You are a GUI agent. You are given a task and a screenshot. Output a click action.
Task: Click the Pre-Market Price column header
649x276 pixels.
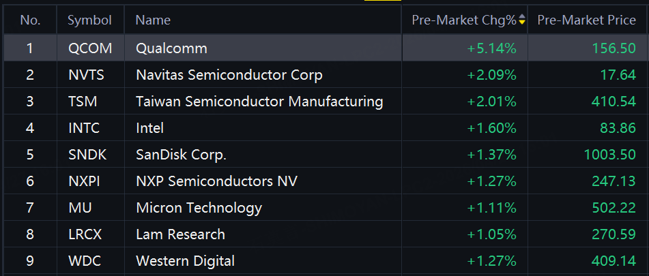coord(586,20)
